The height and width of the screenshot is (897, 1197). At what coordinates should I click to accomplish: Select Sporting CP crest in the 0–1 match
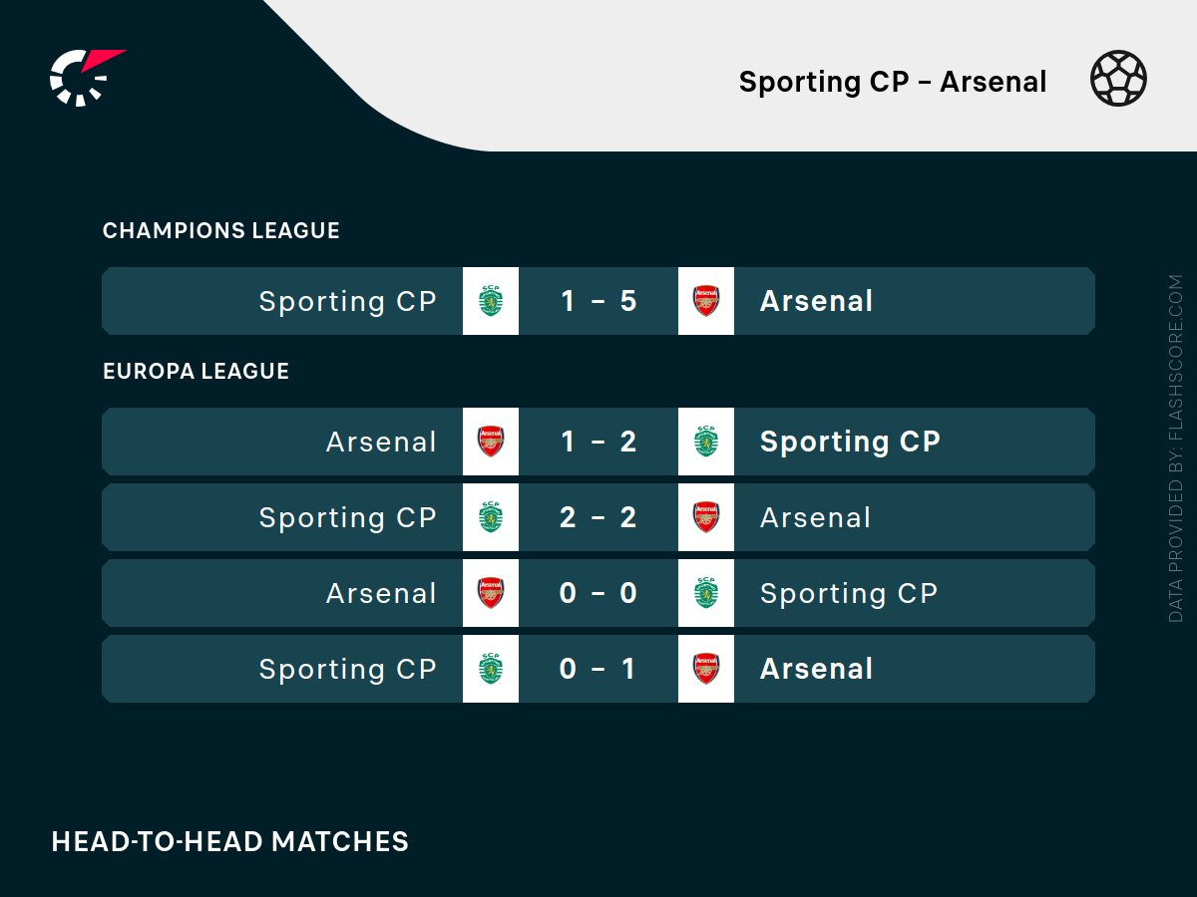pos(491,669)
